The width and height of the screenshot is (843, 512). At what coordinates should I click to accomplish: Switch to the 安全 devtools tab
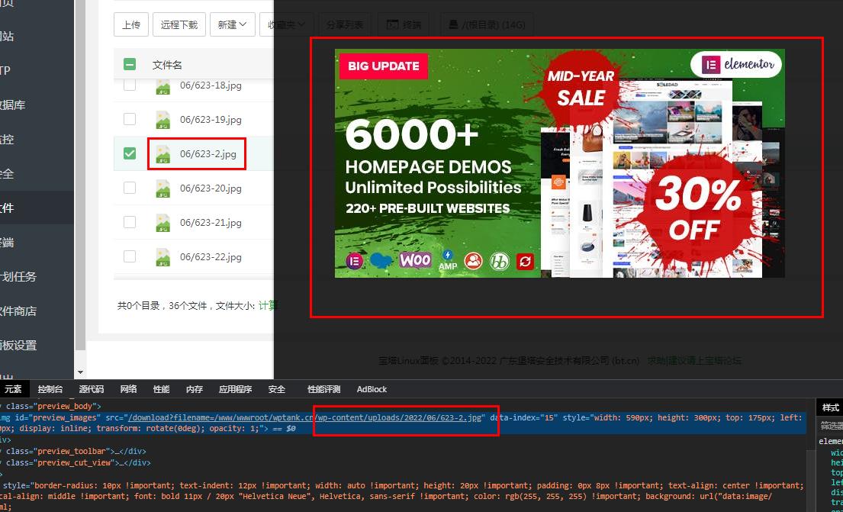277,389
